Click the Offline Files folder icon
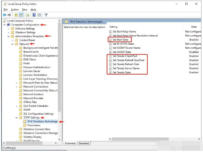Viewport: 203px width, 152px height. point(20,102)
